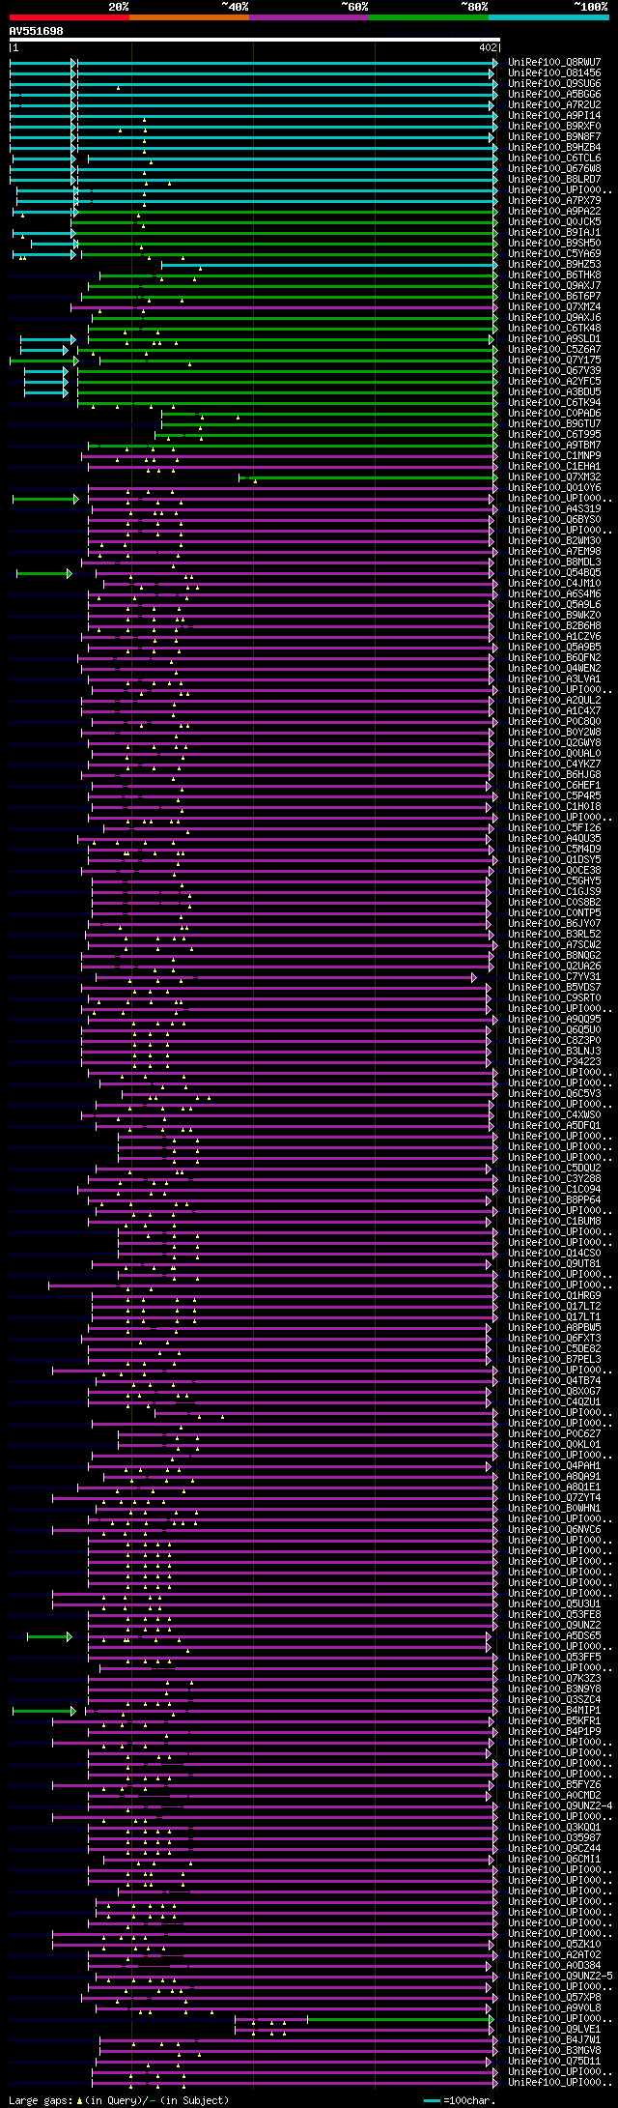Viewport: 618px width, 2108px height.
Task: Select the UniRef100_B8MDL3 label
Action: [554, 563]
